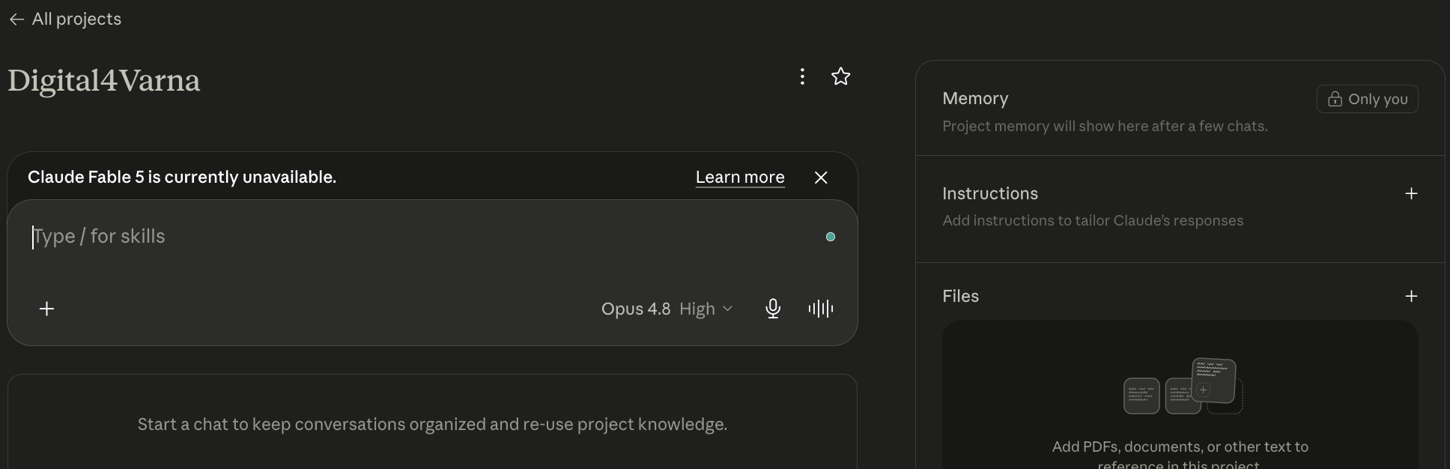Screen dimensions: 1450x469
Task: Open the project options three-dot menu
Action: (802, 76)
